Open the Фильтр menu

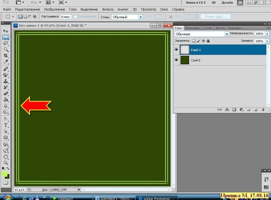pyautogui.click(x=108, y=9)
